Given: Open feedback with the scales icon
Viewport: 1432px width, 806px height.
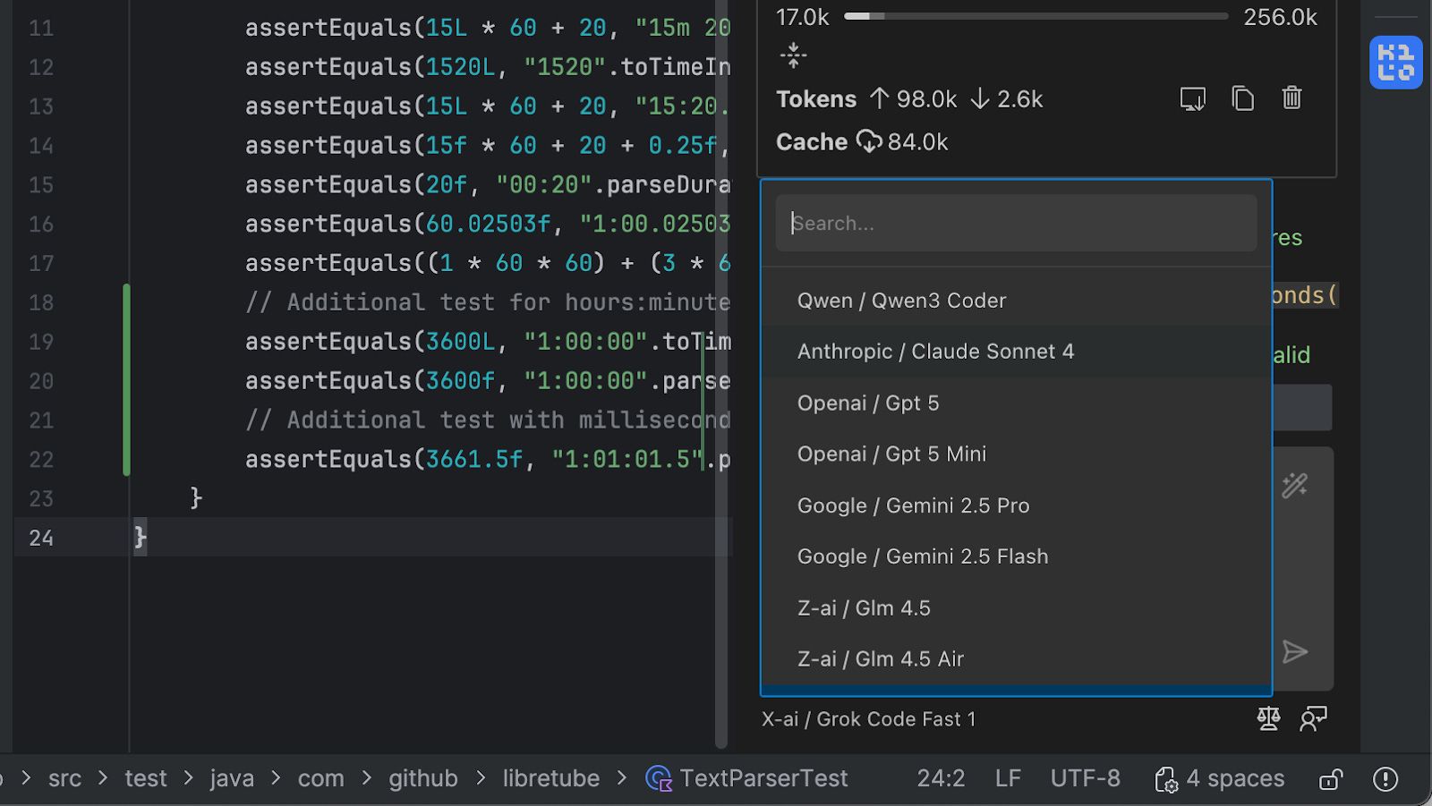Looking at the screenshot, I should (x=1268, y=718).
